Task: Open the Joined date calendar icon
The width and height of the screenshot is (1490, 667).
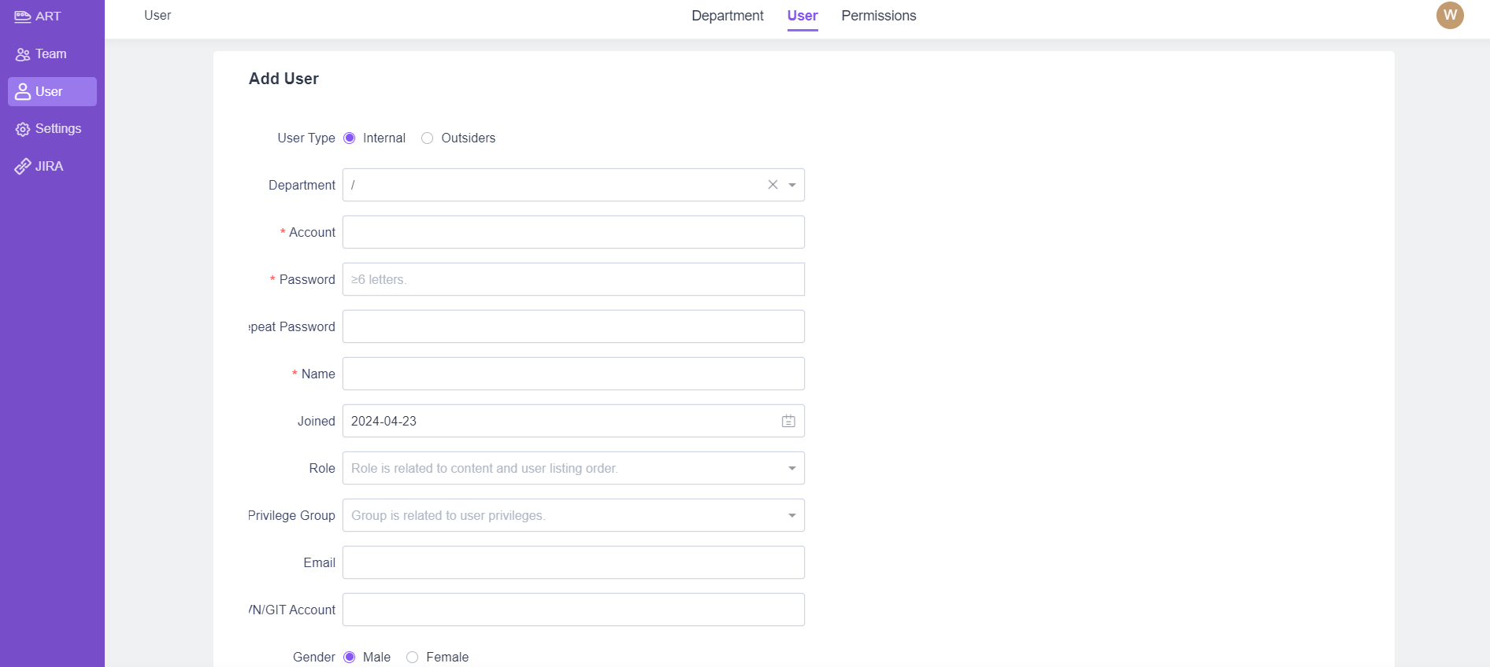Action: click(788, 421)
